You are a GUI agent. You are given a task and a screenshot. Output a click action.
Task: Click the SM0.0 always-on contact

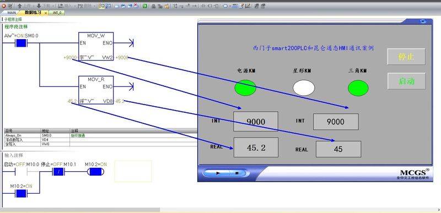pyautogui.click(x=21, y=43)
